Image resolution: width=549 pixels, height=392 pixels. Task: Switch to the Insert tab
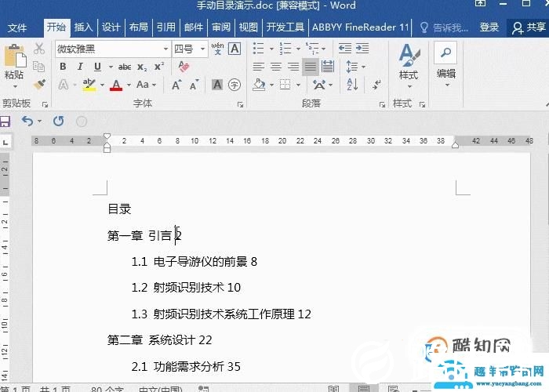83,27
